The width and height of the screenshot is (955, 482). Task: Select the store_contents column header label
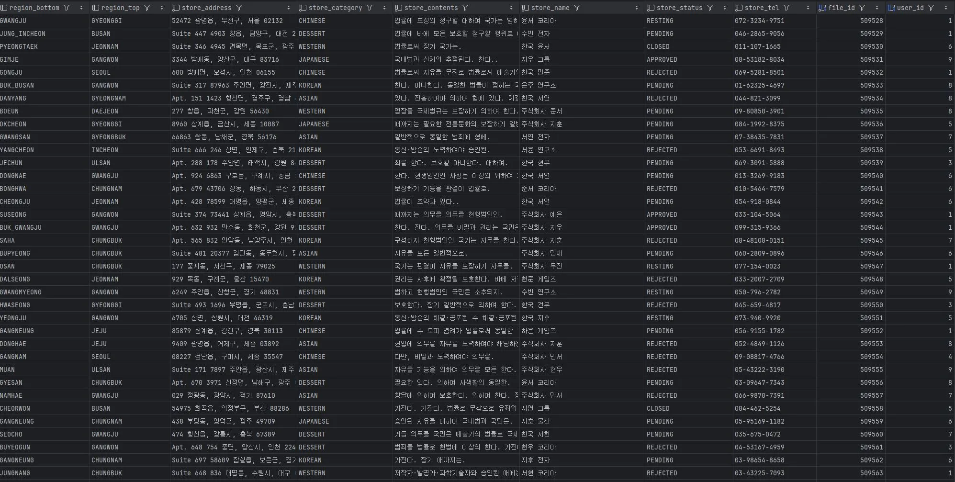click(431, 8)
